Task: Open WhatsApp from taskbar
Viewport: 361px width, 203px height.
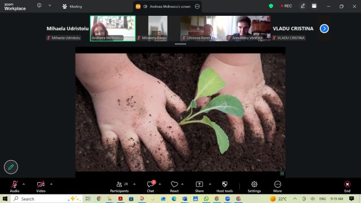Action: click(x=206, y=198)
